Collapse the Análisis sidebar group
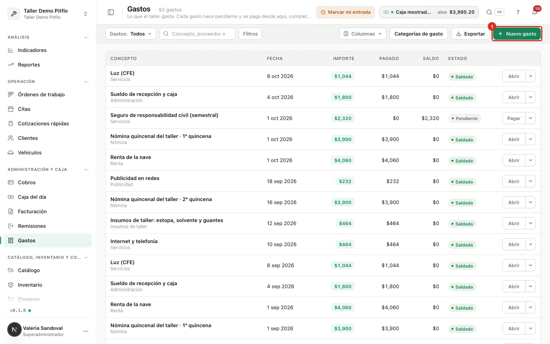 86,37
